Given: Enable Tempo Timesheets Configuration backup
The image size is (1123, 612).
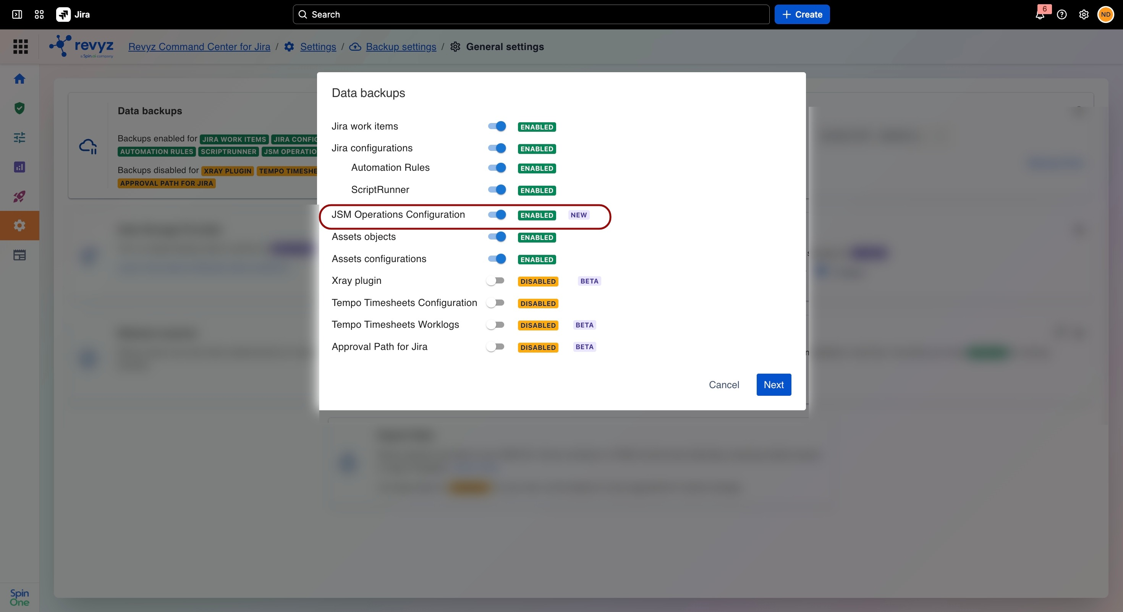Looking at the screenshot, I should (495, 303).
